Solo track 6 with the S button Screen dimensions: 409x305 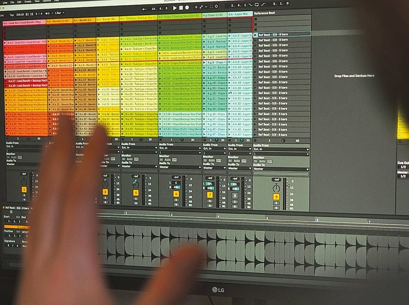pyautogui.click(x=176, y=200)
